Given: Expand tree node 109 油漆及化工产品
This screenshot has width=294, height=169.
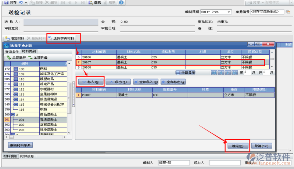Looking at the screenshot, I should [x=16, y=74].
